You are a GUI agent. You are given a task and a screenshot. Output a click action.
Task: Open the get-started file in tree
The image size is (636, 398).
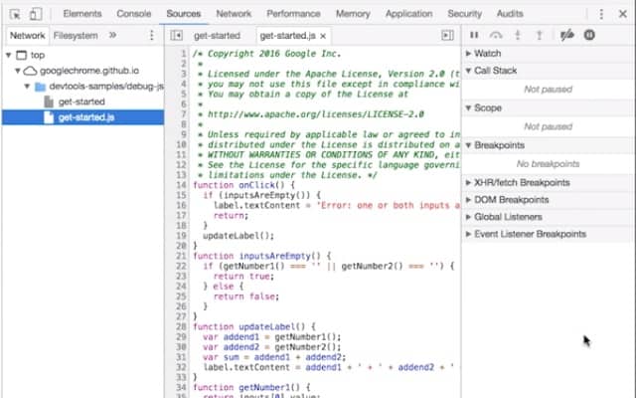81,101
